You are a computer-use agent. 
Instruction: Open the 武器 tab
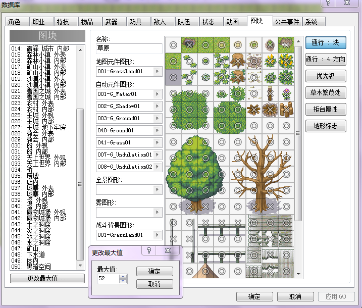point(114,22)
